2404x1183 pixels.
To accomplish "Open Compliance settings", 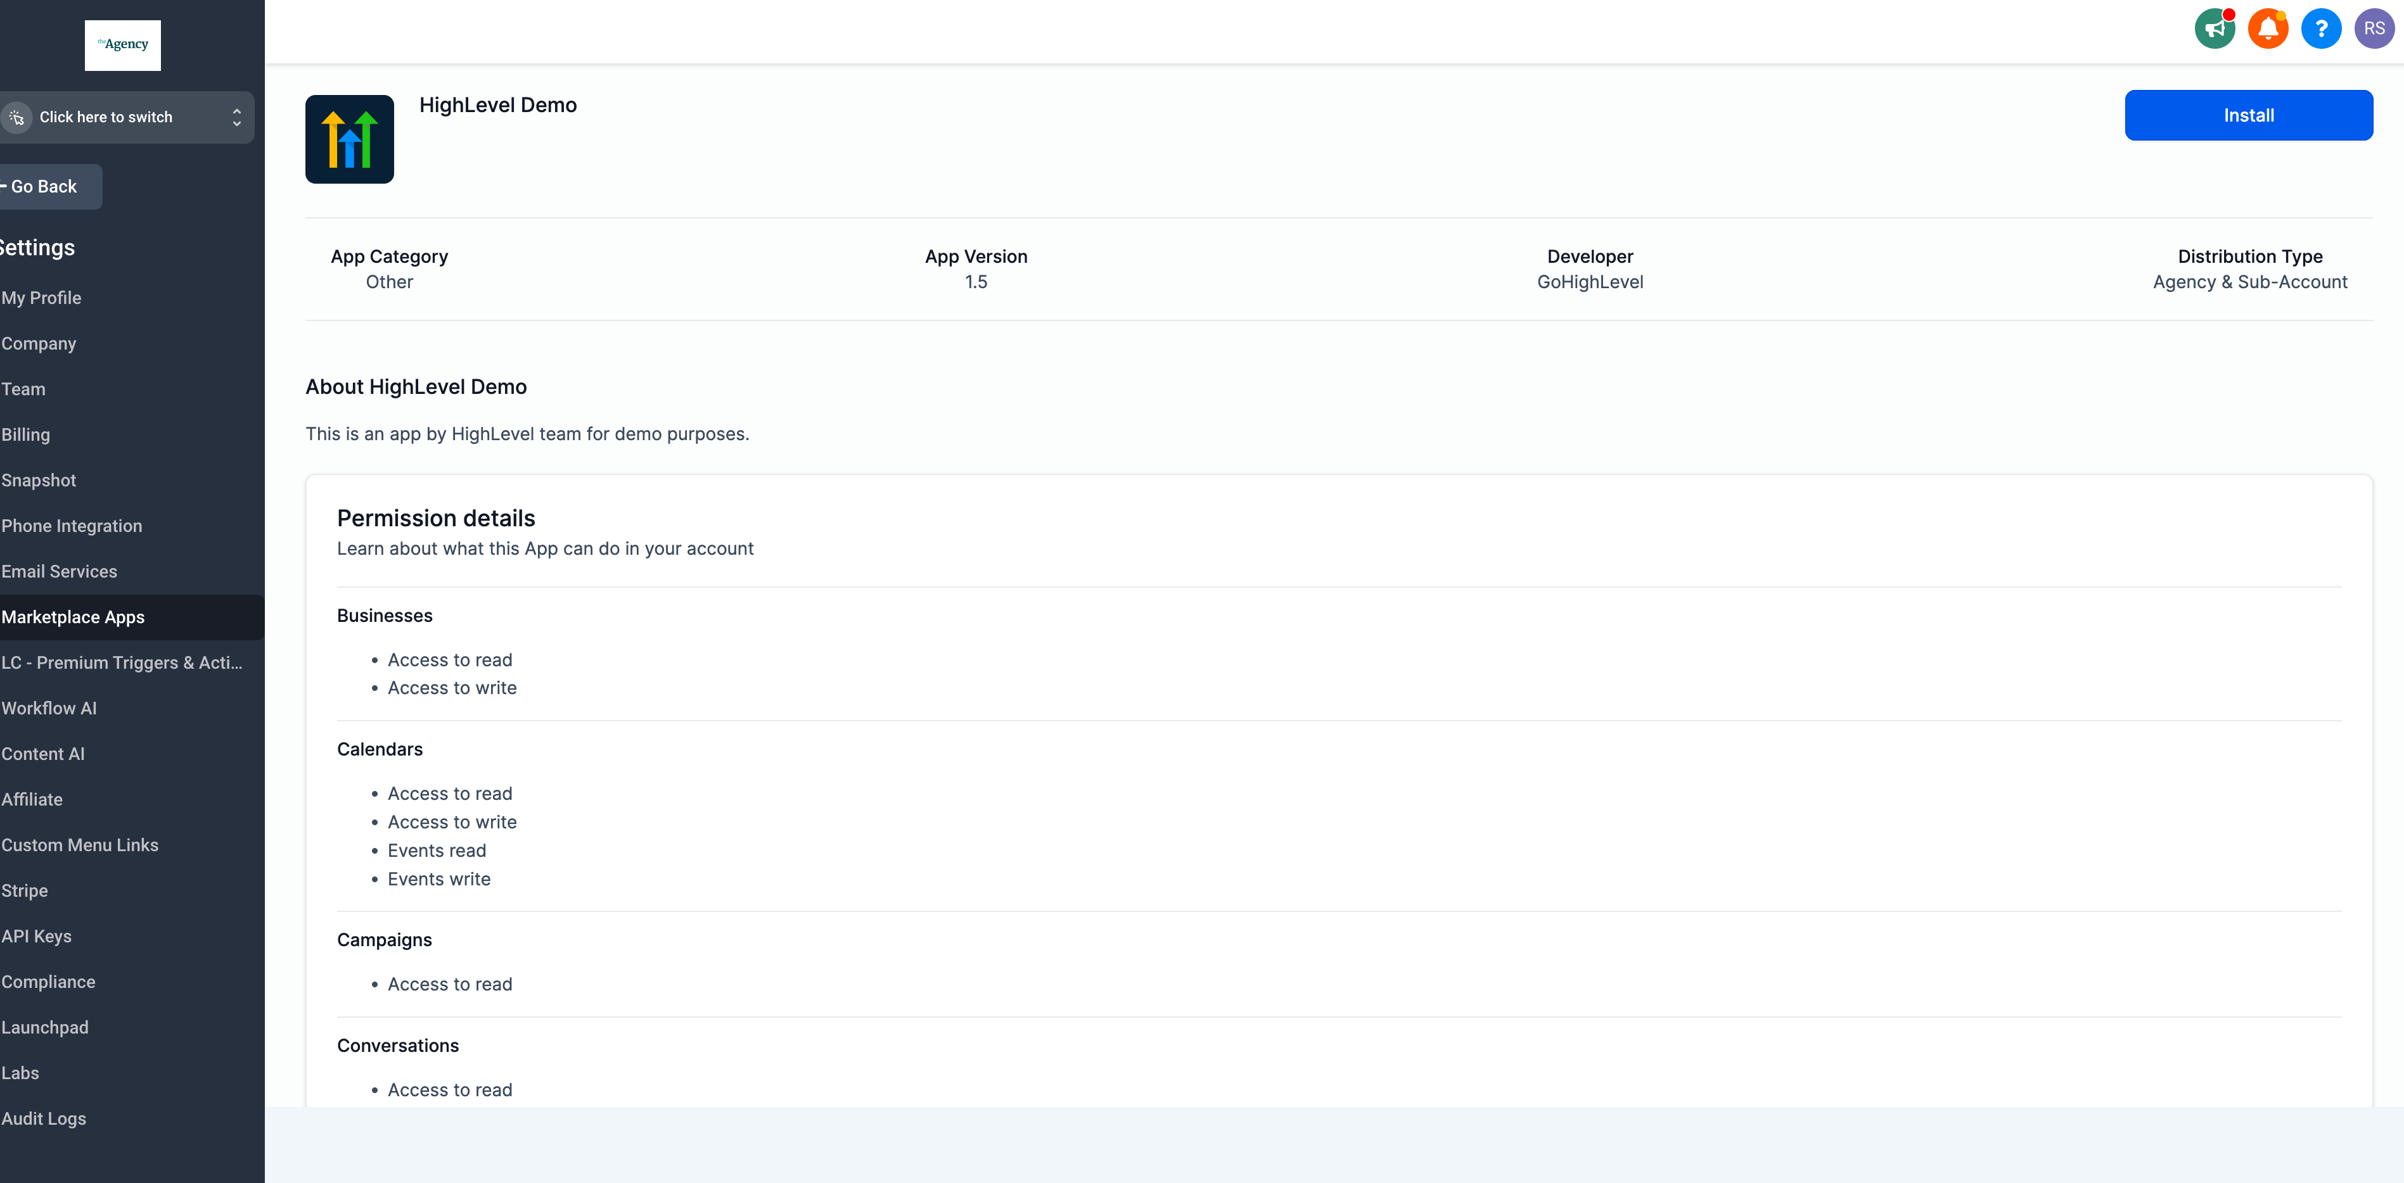I will point(48,982).
